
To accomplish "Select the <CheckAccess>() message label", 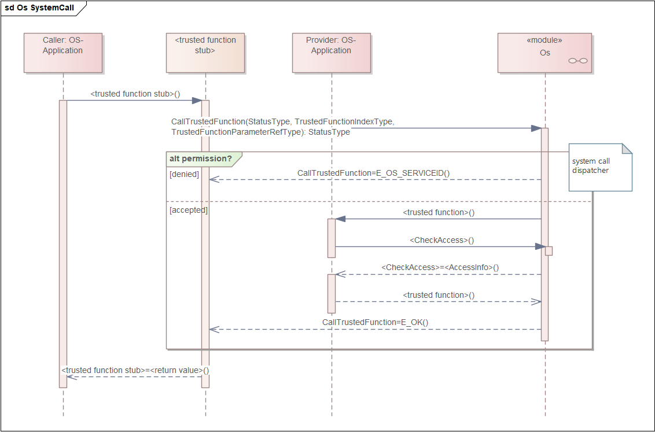I will (x=442, y=241).
